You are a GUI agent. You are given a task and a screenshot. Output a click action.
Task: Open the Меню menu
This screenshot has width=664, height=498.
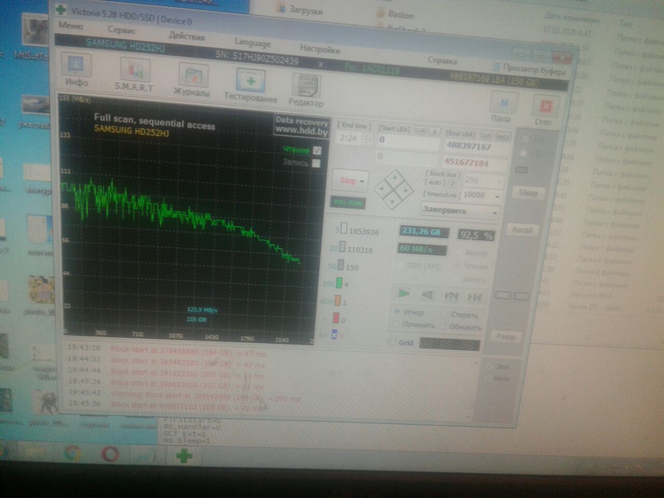[71, 25]
